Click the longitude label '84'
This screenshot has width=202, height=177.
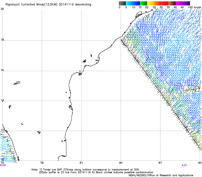(121, 163)
